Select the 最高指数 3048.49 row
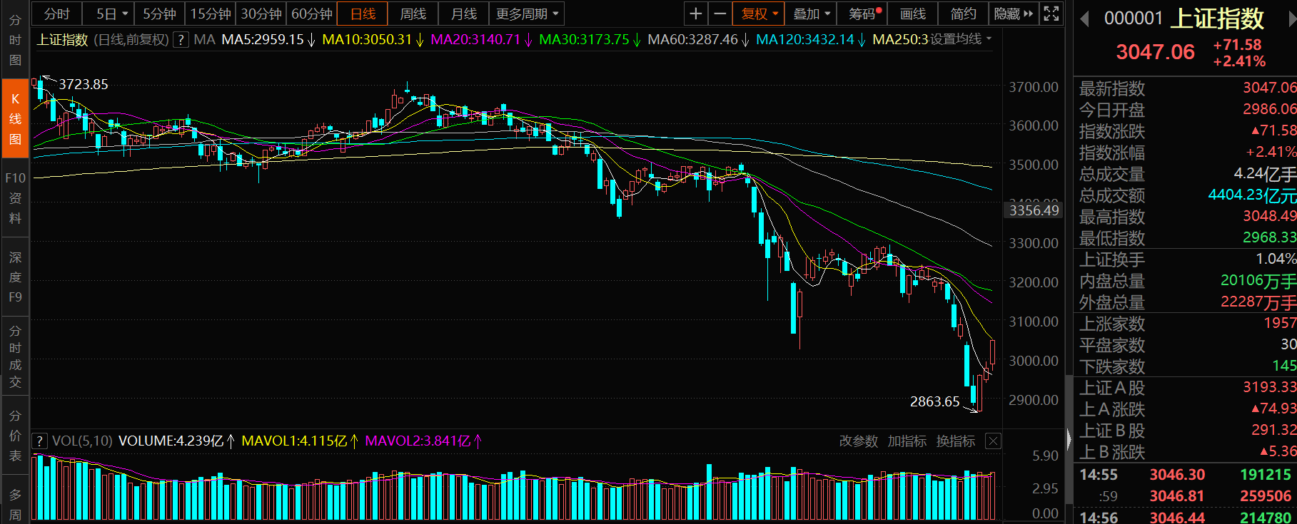Viewport: 1297px width, 524px height. coord(1186,217)
